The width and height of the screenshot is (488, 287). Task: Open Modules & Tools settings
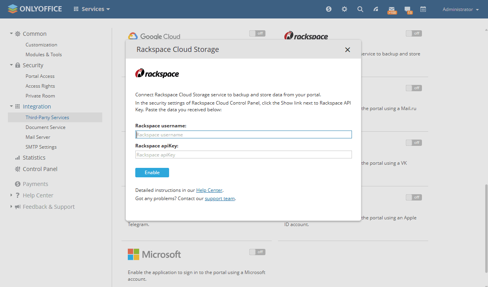coord(44,55)
